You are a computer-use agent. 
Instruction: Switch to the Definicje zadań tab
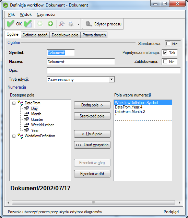tap(35, 35)
